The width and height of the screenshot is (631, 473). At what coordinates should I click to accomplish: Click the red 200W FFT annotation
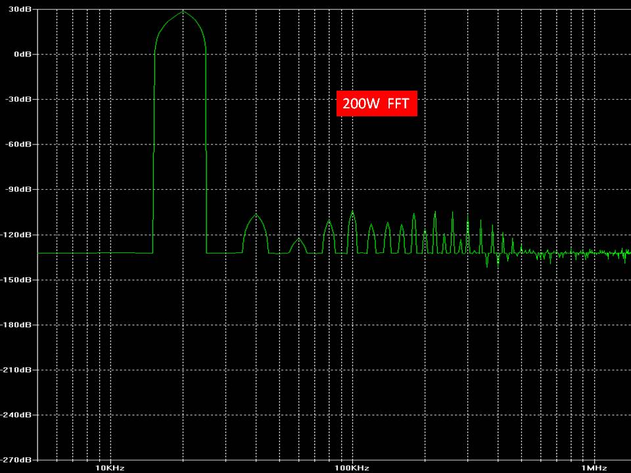[x=377, y=103]
